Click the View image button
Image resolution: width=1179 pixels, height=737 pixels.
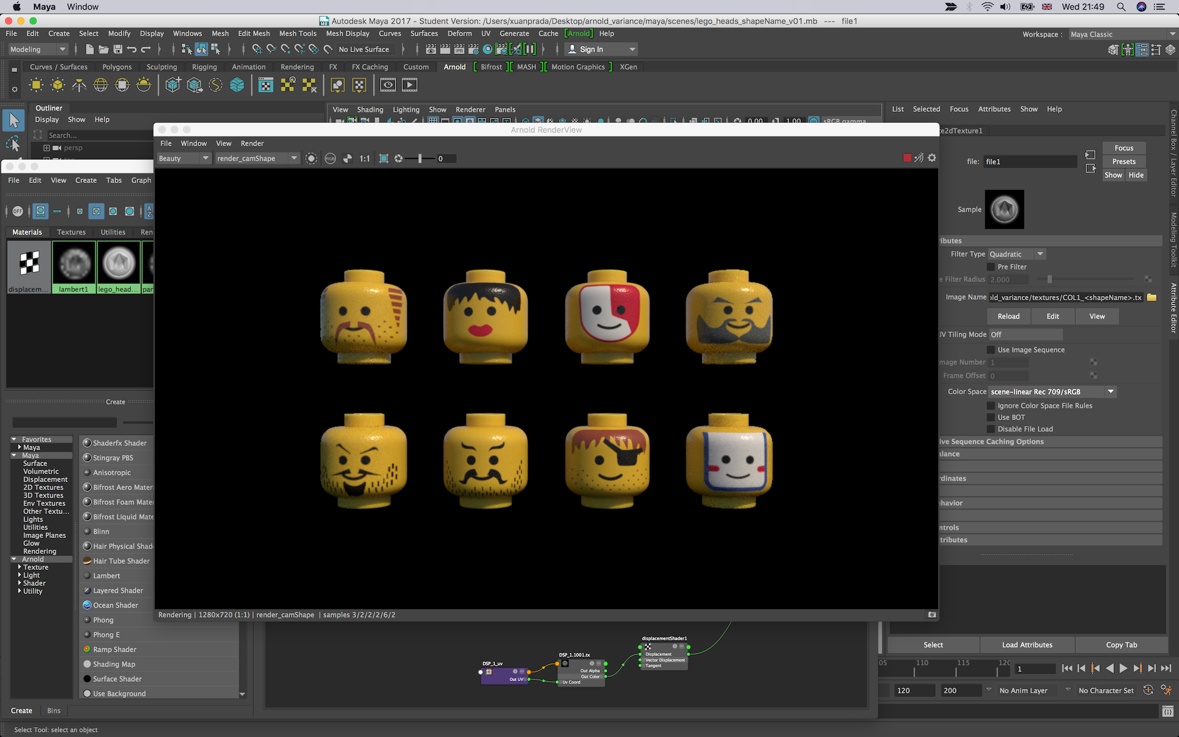pyautogui.click(x=1097, y=316)
